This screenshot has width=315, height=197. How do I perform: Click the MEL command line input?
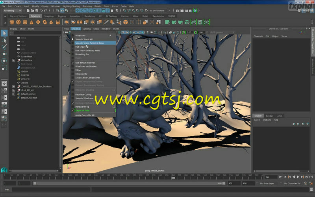pos(51,190)
